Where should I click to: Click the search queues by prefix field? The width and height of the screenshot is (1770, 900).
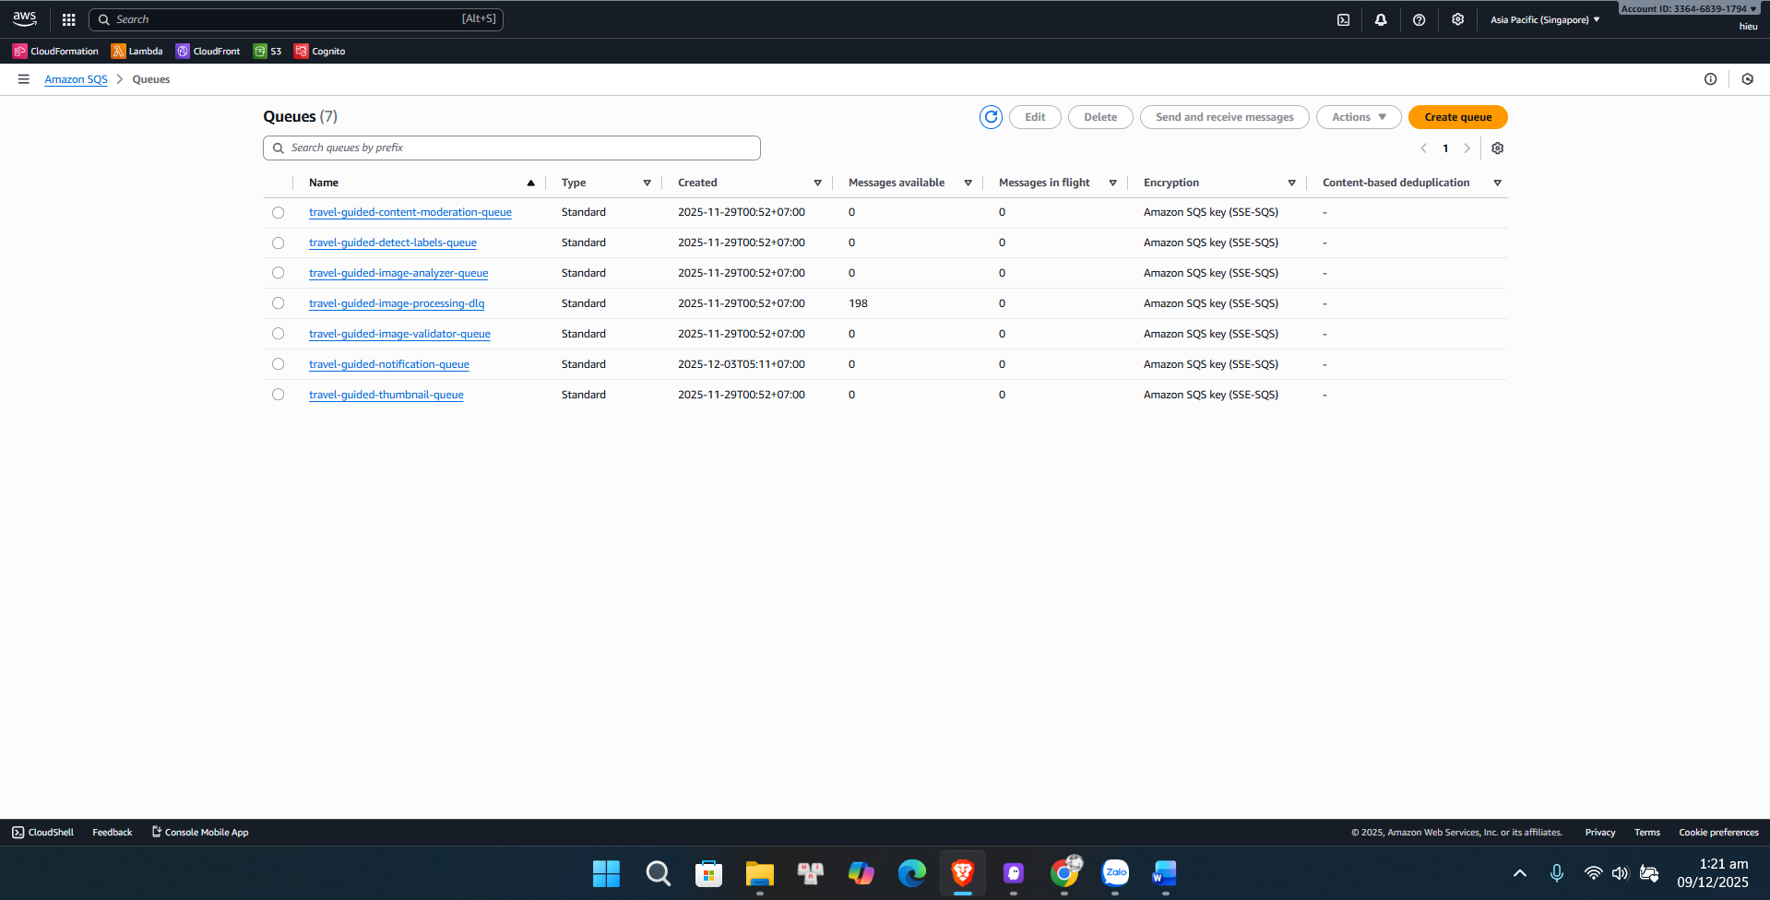(511, 148)
